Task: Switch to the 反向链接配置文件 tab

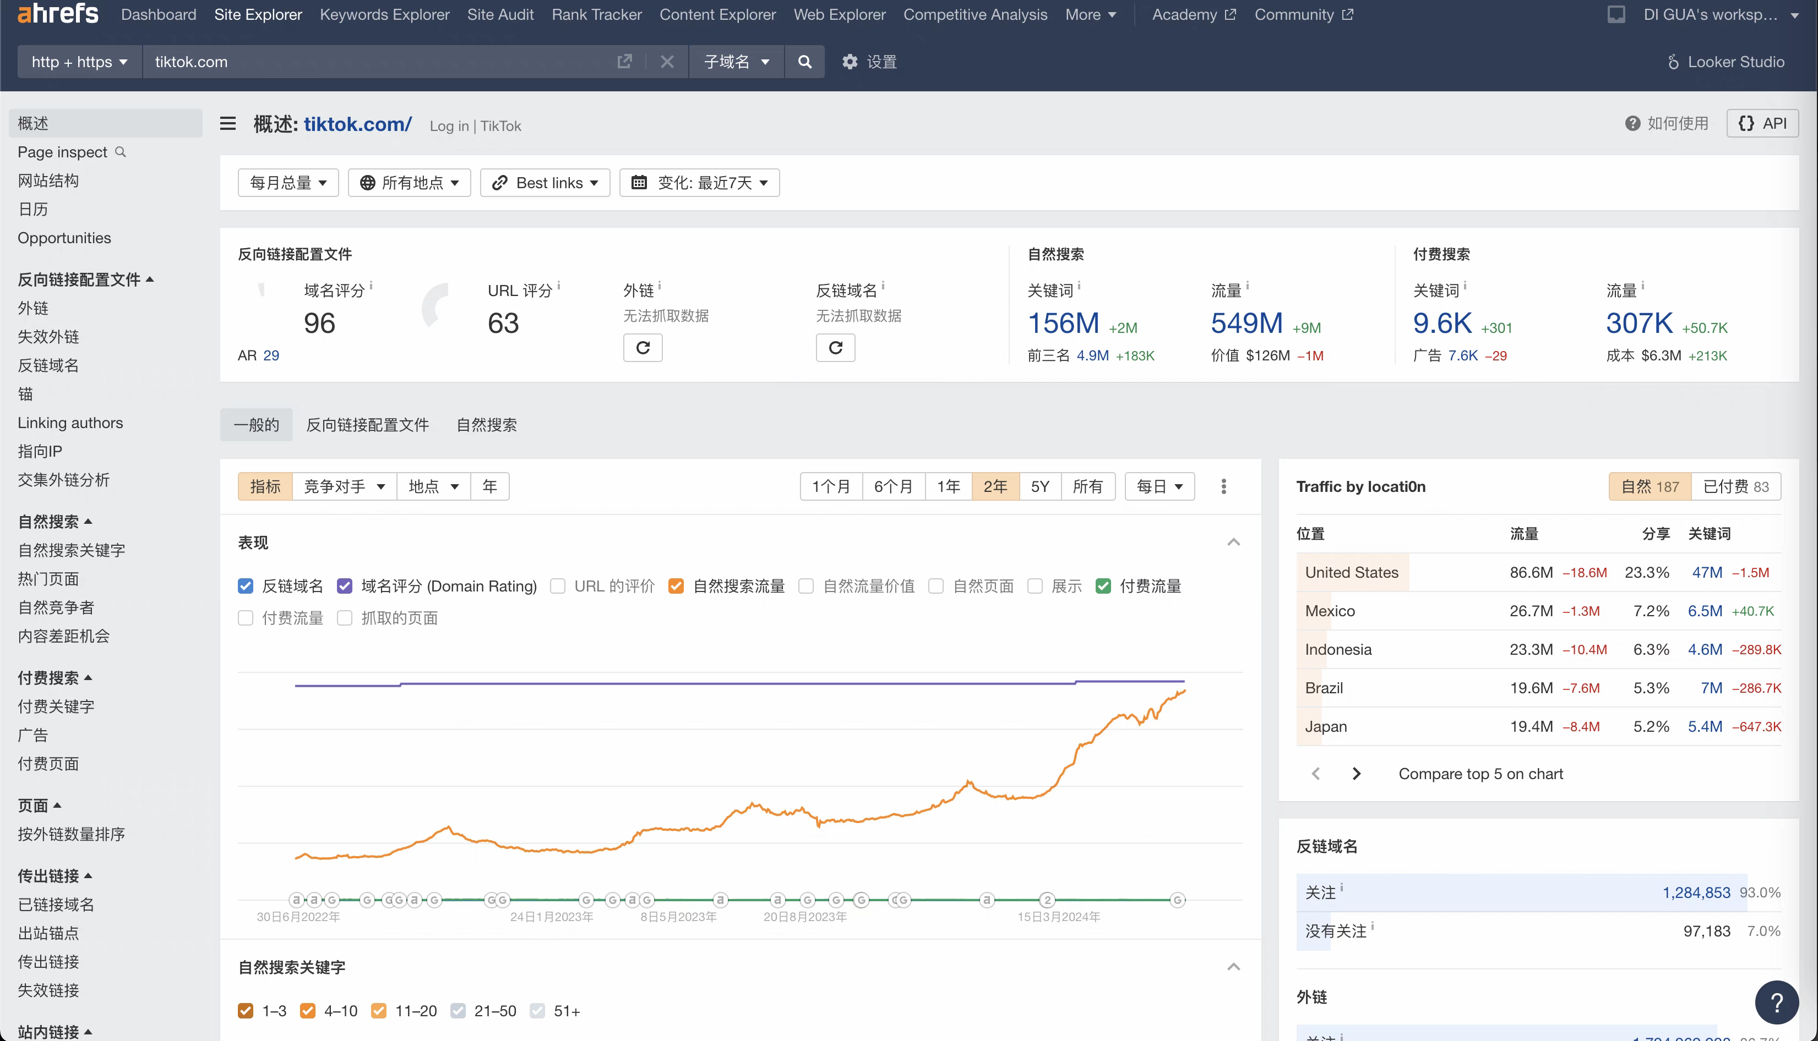Action: tap(367, 425)
